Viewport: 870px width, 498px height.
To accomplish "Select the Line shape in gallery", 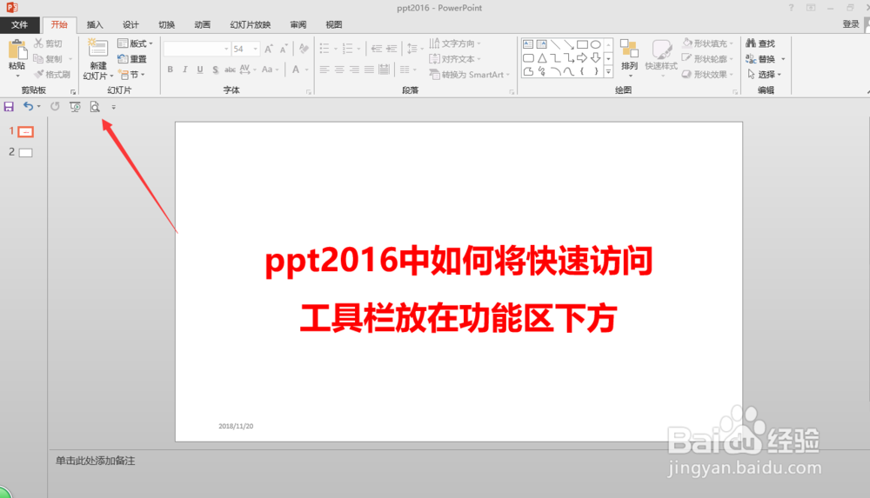I will click(x=555, y=44).
